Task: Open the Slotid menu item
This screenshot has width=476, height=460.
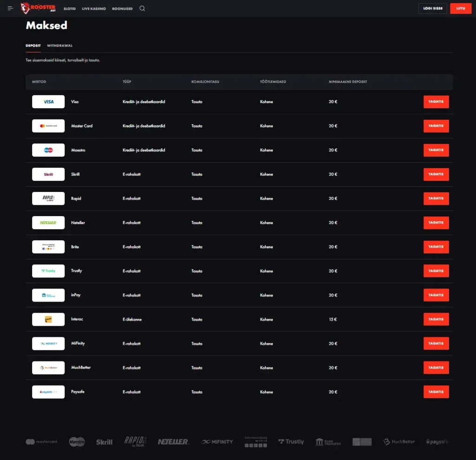Action: coord(70,8)
